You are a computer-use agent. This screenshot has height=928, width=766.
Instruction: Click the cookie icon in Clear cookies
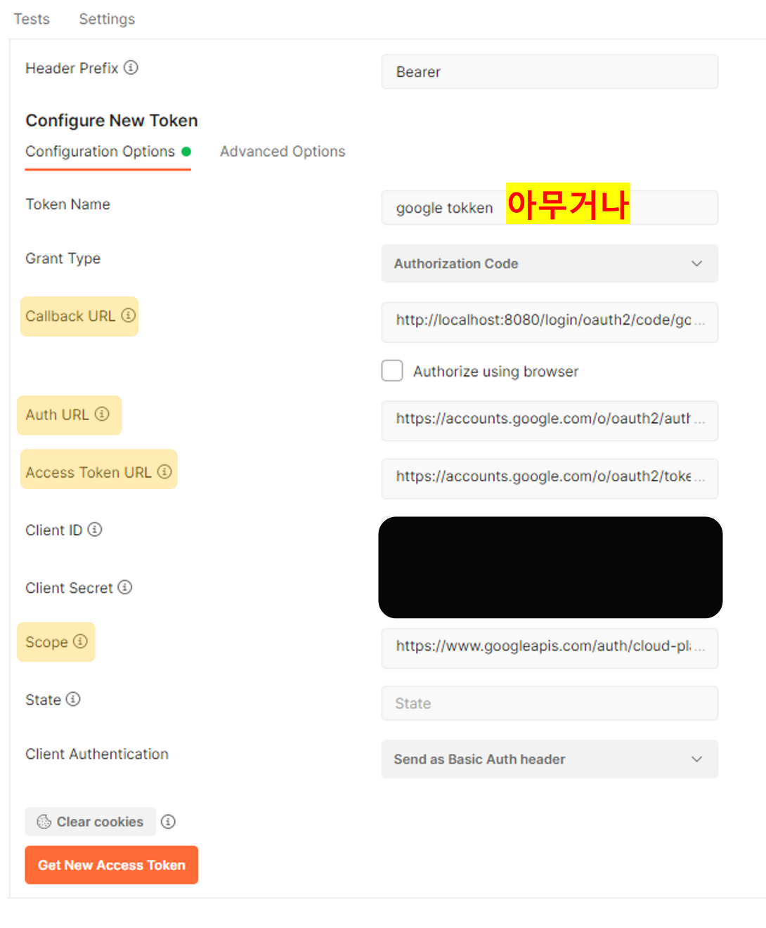(x=44, y=821)
